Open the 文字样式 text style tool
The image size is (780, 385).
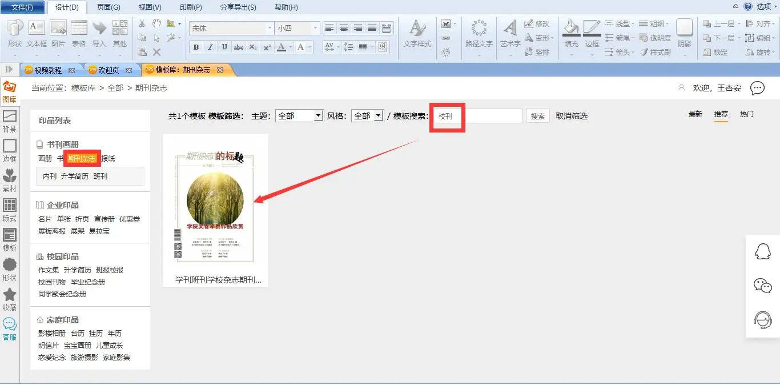pyautogui.click(x=417, y=33)
